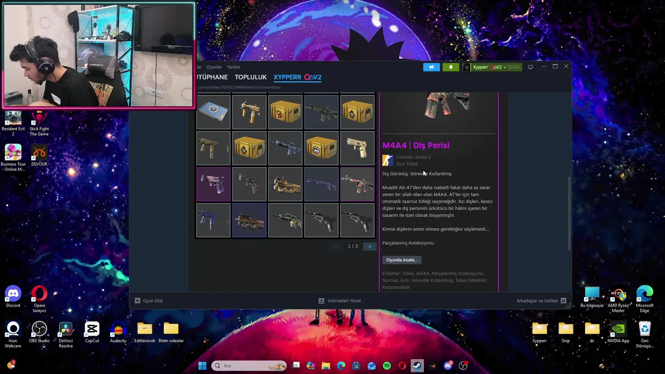
Task: Open Bu bilgisayar desktop icon
Action: (x=592, y=297)
